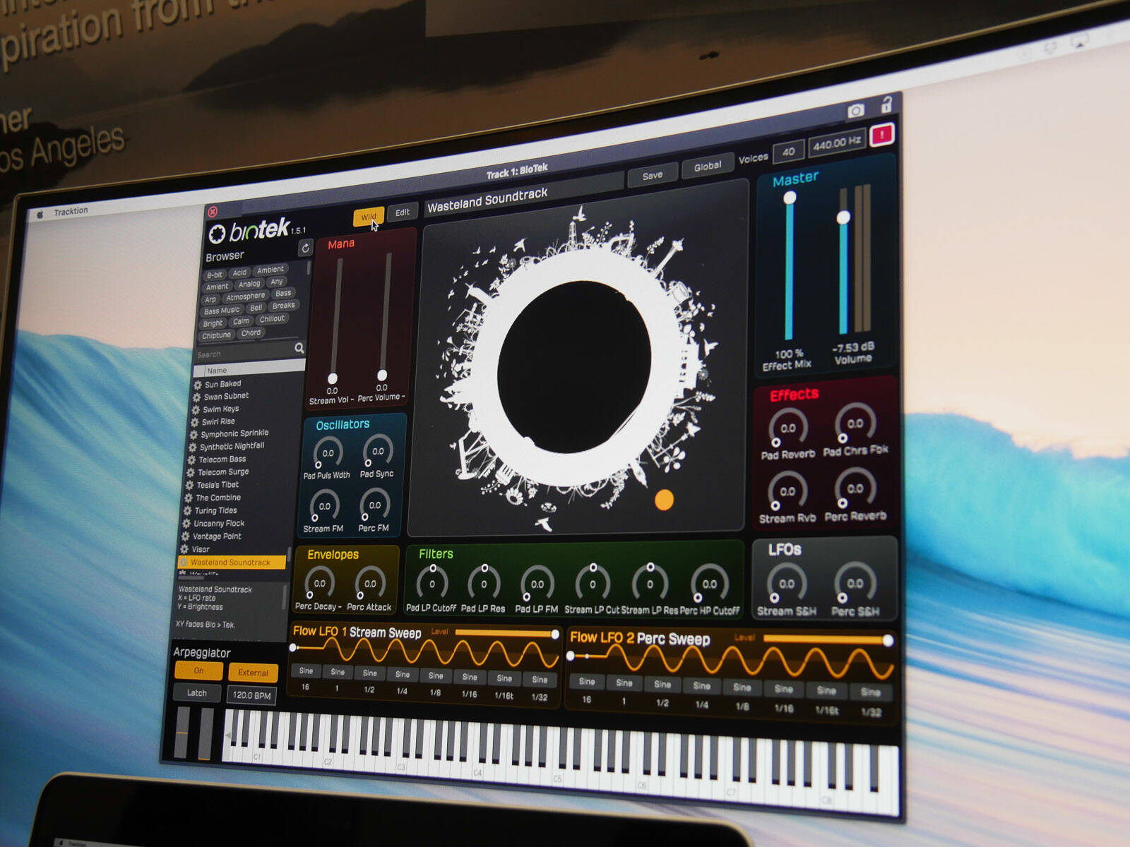Click the Pad LP Cutoff knob
Viewport: 1130px width, 847px height.
432,584
